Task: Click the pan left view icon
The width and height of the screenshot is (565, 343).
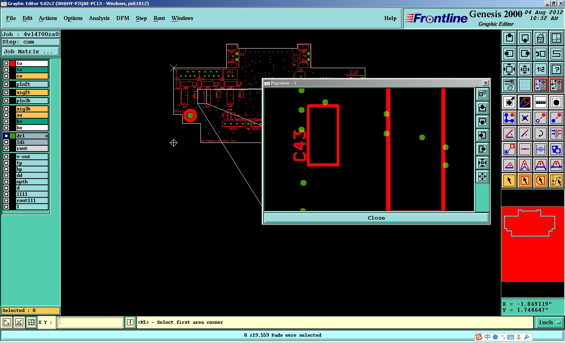Action: click(509, 54)
